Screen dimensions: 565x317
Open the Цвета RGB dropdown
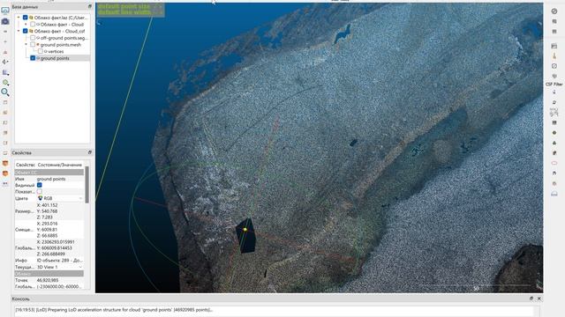(60, 198)
